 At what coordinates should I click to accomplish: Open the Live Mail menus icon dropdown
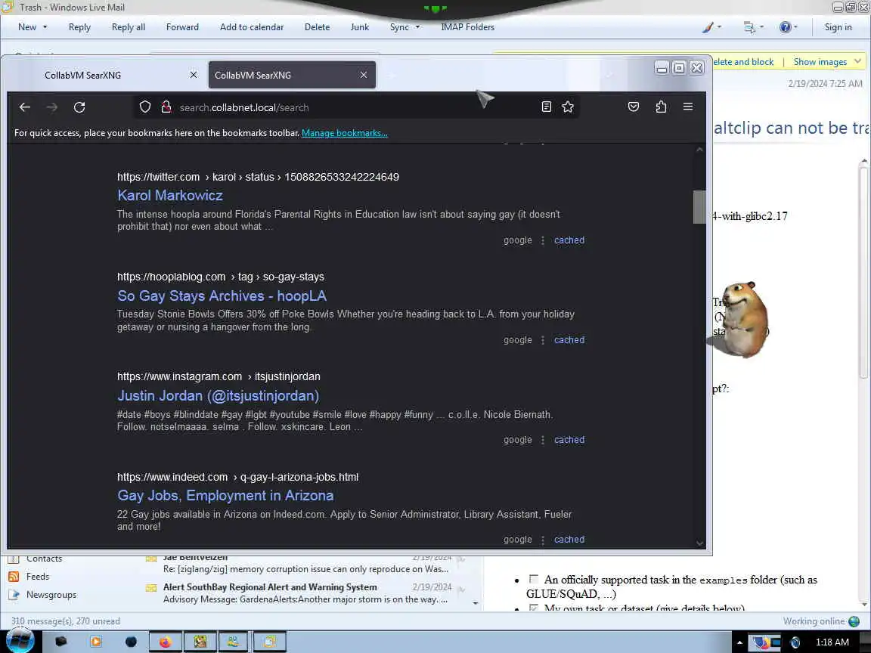click(x=753, y=26)
